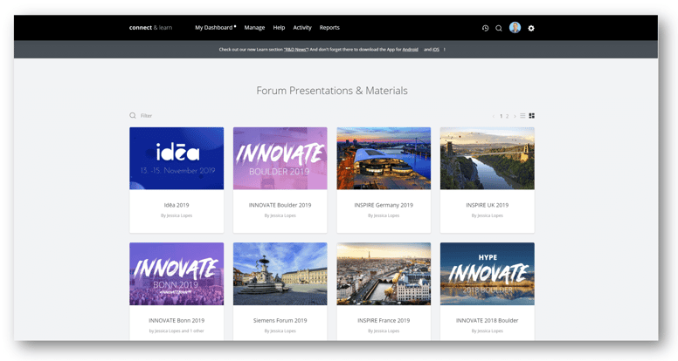Follow the R&D News link in banner
This screenshot has width=678, height=361.
296,50
